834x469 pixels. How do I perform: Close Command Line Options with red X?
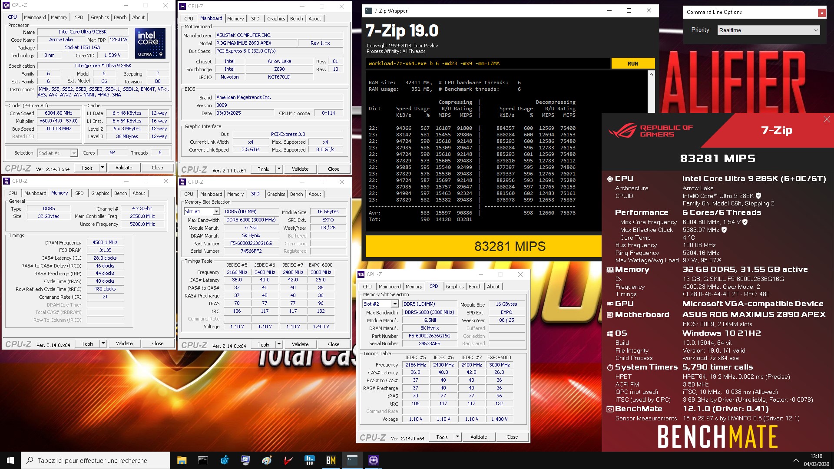[822, 13]
